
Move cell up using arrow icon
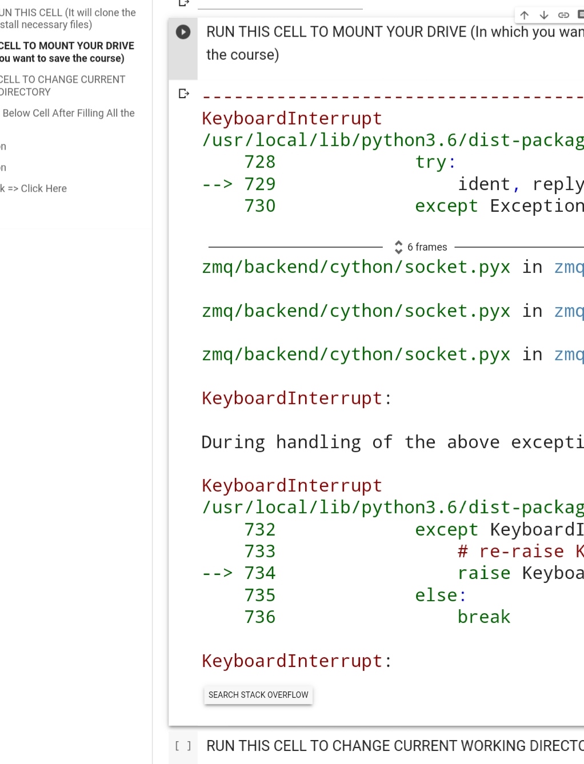[525, 15]
